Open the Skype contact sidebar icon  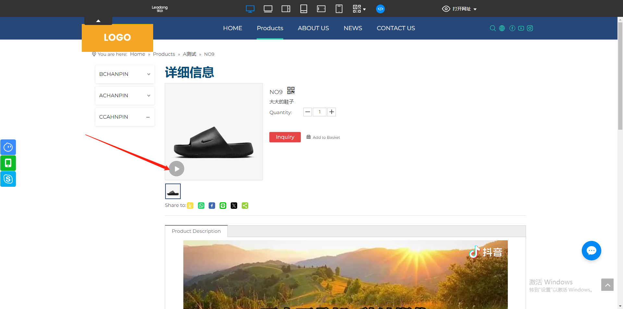(x=8, y=179)
